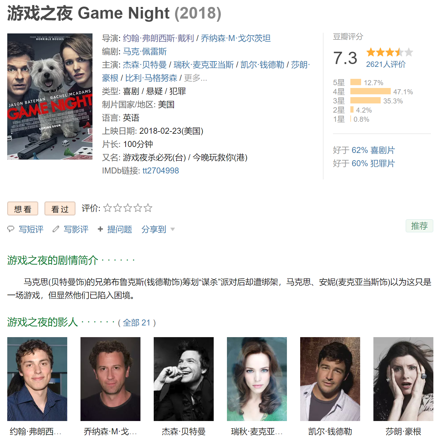Click the pencil icon for 写影评
The width and height of the screenshot is (446, 439).
pos(56,229)
